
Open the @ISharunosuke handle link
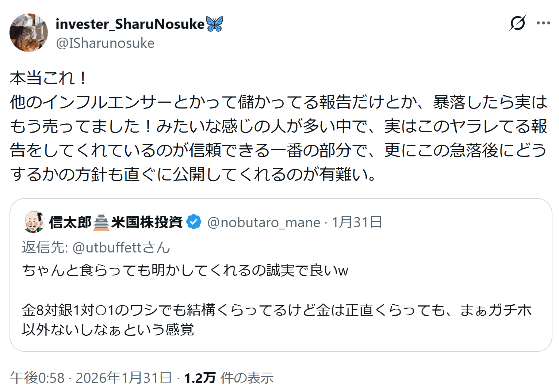point(105,43)
